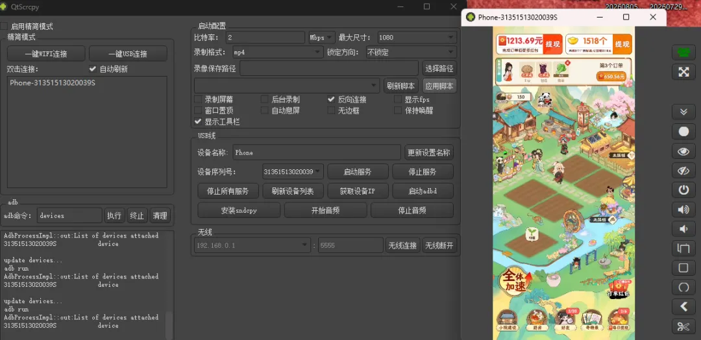Click 停止所有服务 button

point(228,191)
